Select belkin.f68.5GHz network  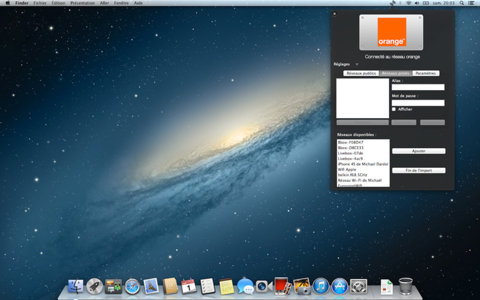363,175
